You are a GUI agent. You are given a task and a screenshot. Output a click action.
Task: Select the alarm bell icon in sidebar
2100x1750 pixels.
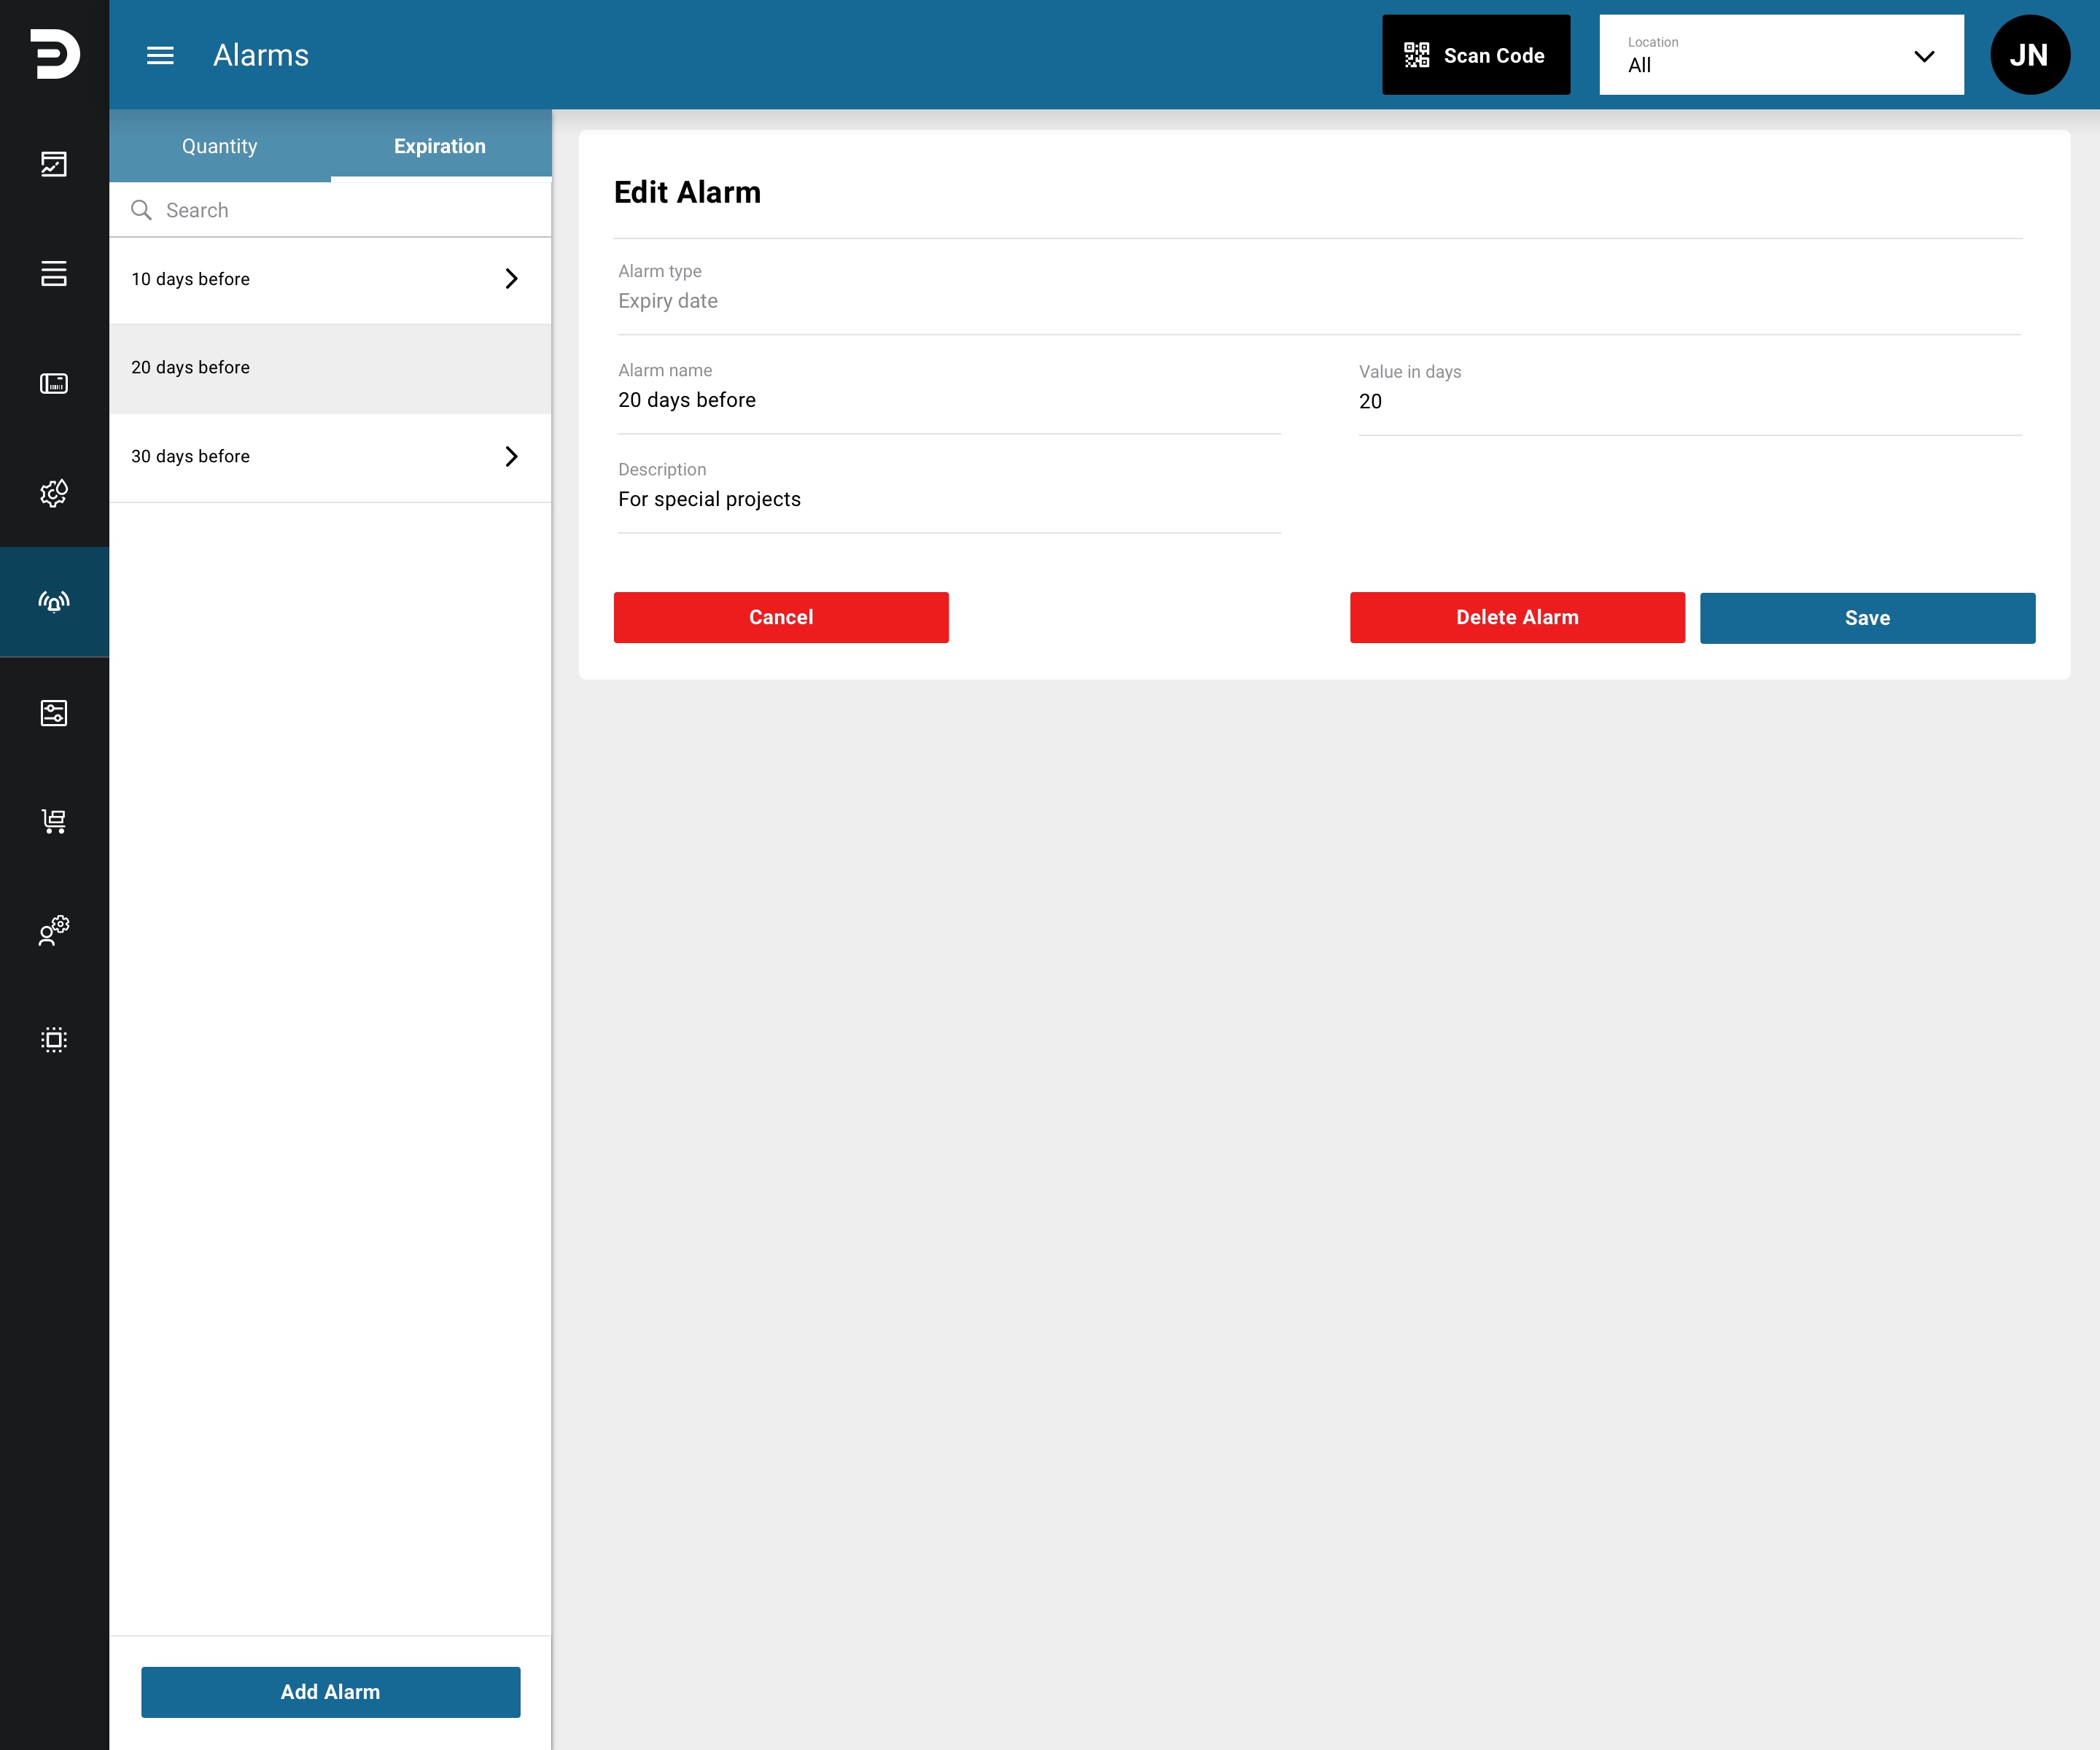coord(54,601)
